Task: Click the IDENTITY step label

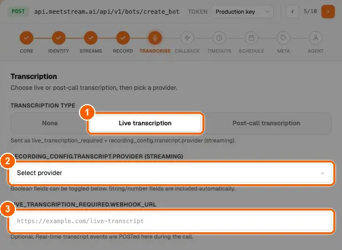Action: 59,51
